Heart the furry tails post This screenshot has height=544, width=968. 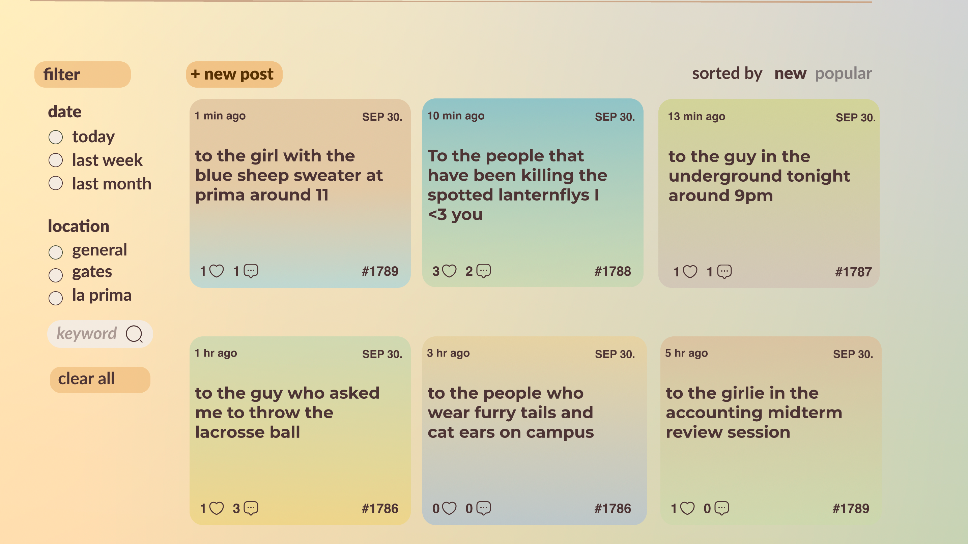449,508
